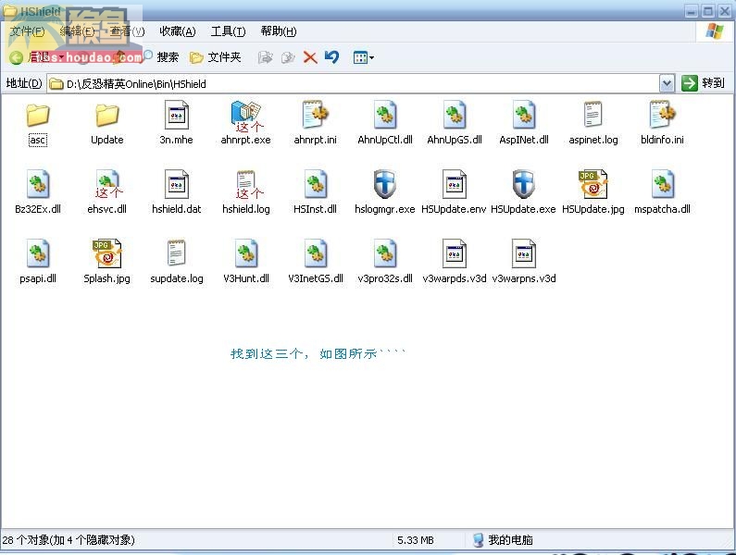
Task: Click the 我的电脑 status bar entry
Action: (504, 540)
